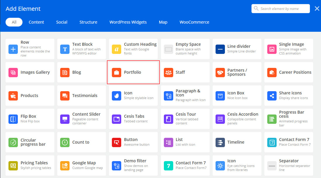
Task: Select the WordPress Widgets tab
Action: click(128, 22)
